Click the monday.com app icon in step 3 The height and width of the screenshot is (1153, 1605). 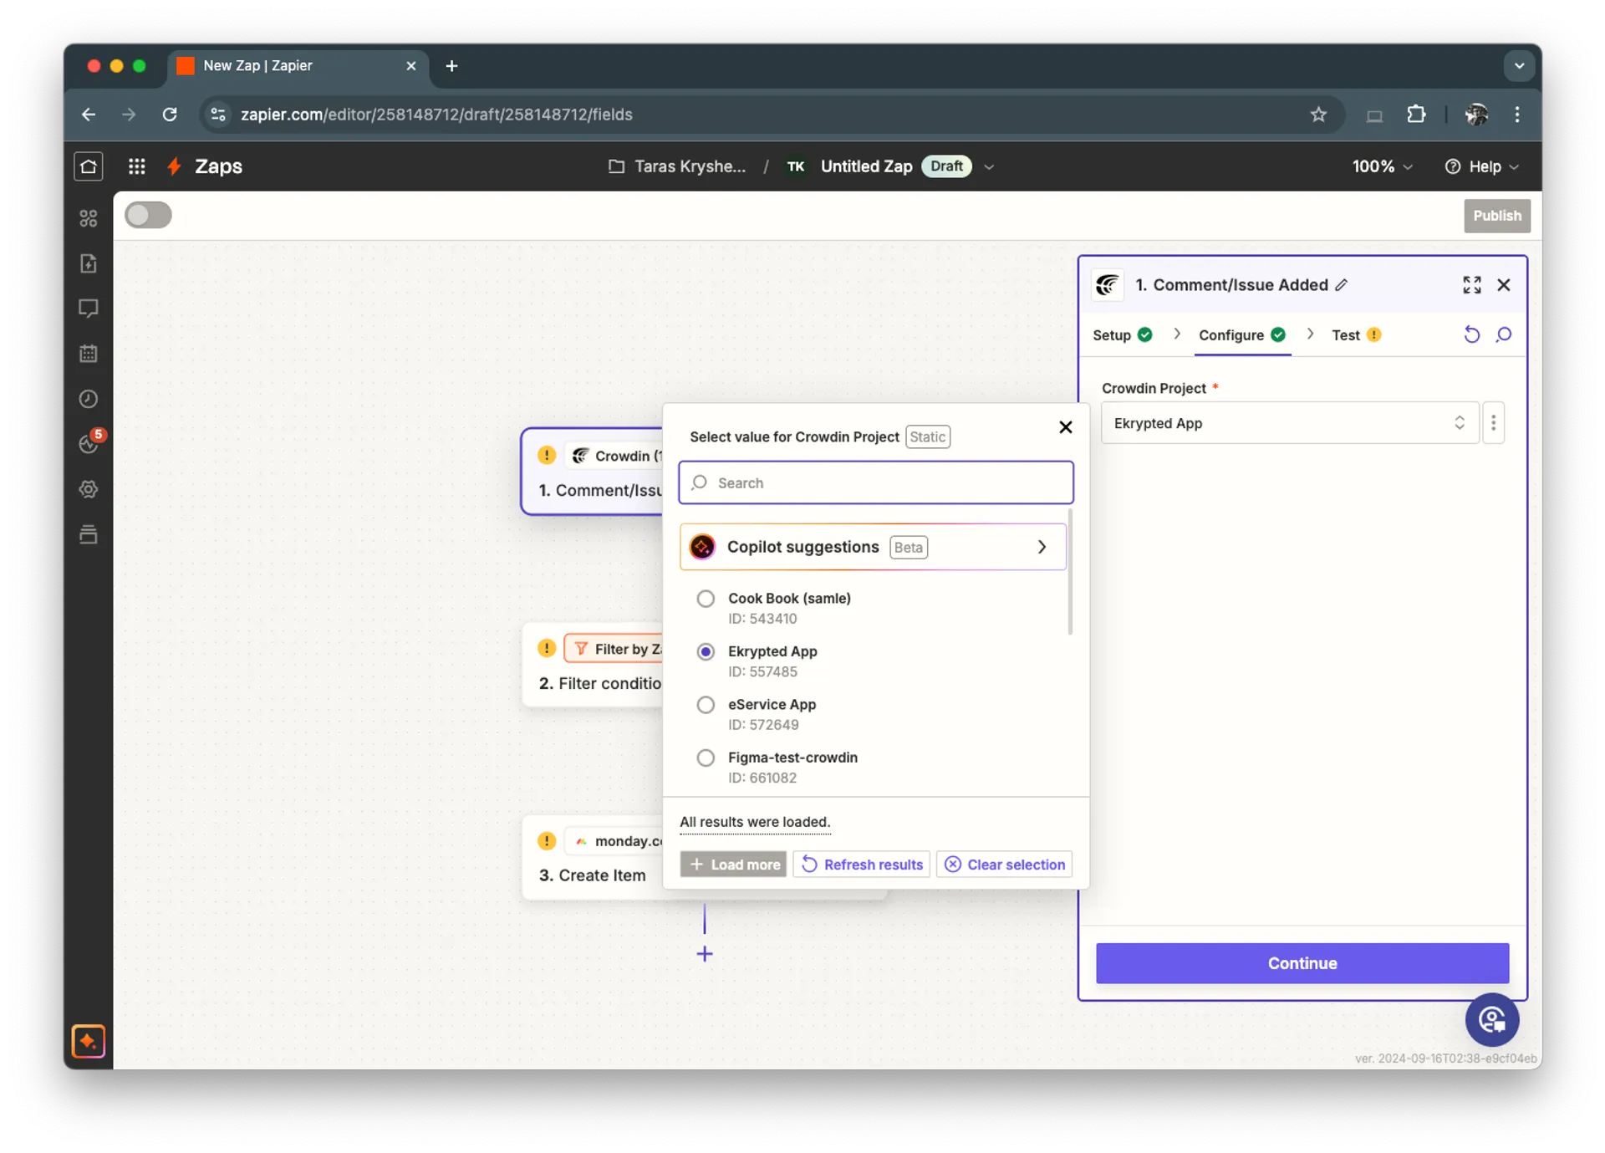click(x=581, y=840)
